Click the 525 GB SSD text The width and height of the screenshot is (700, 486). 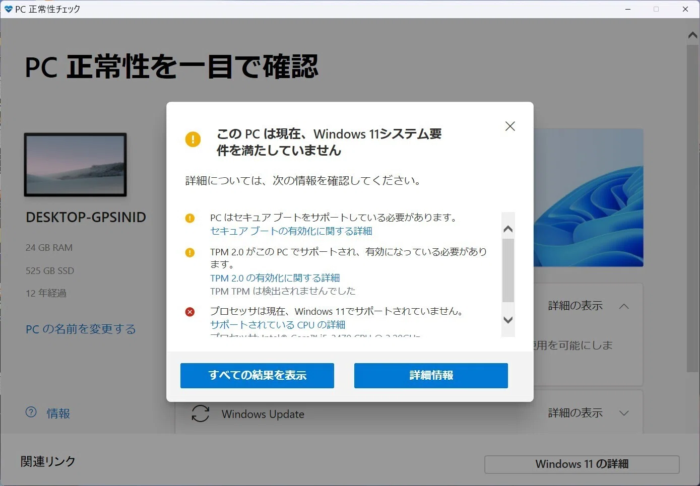[x=50, y=271]
